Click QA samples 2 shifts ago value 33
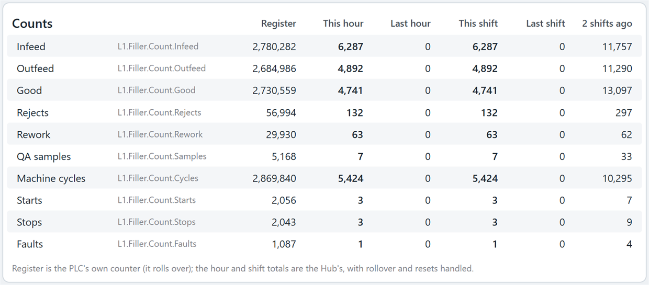 (626, 156)
